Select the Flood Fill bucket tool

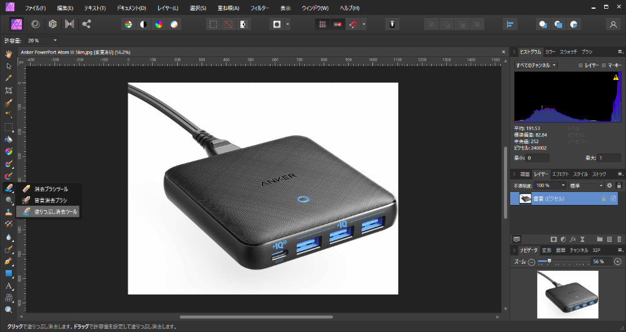pyautogui.click(x=8, y=139)
